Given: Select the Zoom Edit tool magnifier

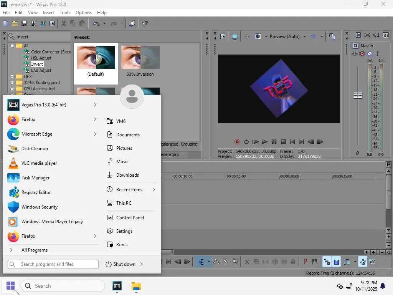Looking at the screenshot, I should (x=234, y=262).
